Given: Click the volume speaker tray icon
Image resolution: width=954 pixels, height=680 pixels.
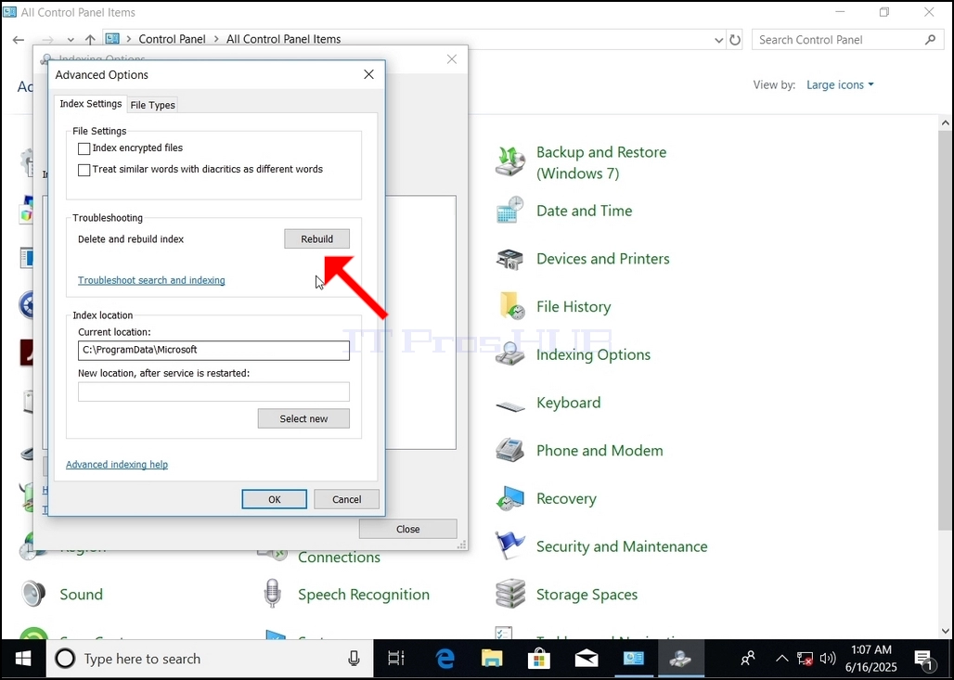Looking at the screenshot, I should point(827,659).
